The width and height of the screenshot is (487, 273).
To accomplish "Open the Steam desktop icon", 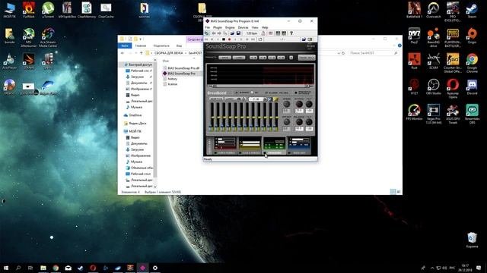I will (472, 10).
